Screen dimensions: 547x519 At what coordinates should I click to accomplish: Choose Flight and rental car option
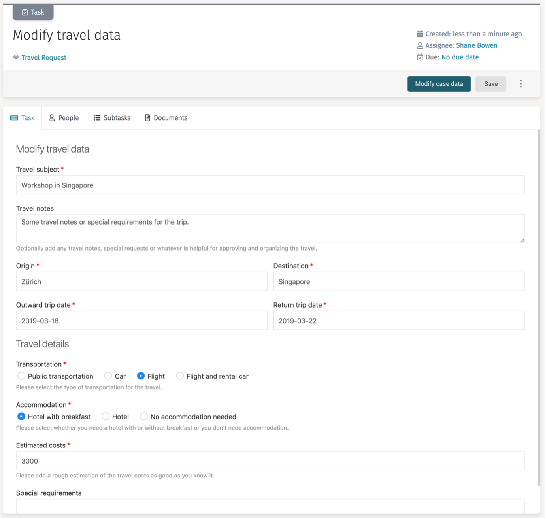point(180,376)
